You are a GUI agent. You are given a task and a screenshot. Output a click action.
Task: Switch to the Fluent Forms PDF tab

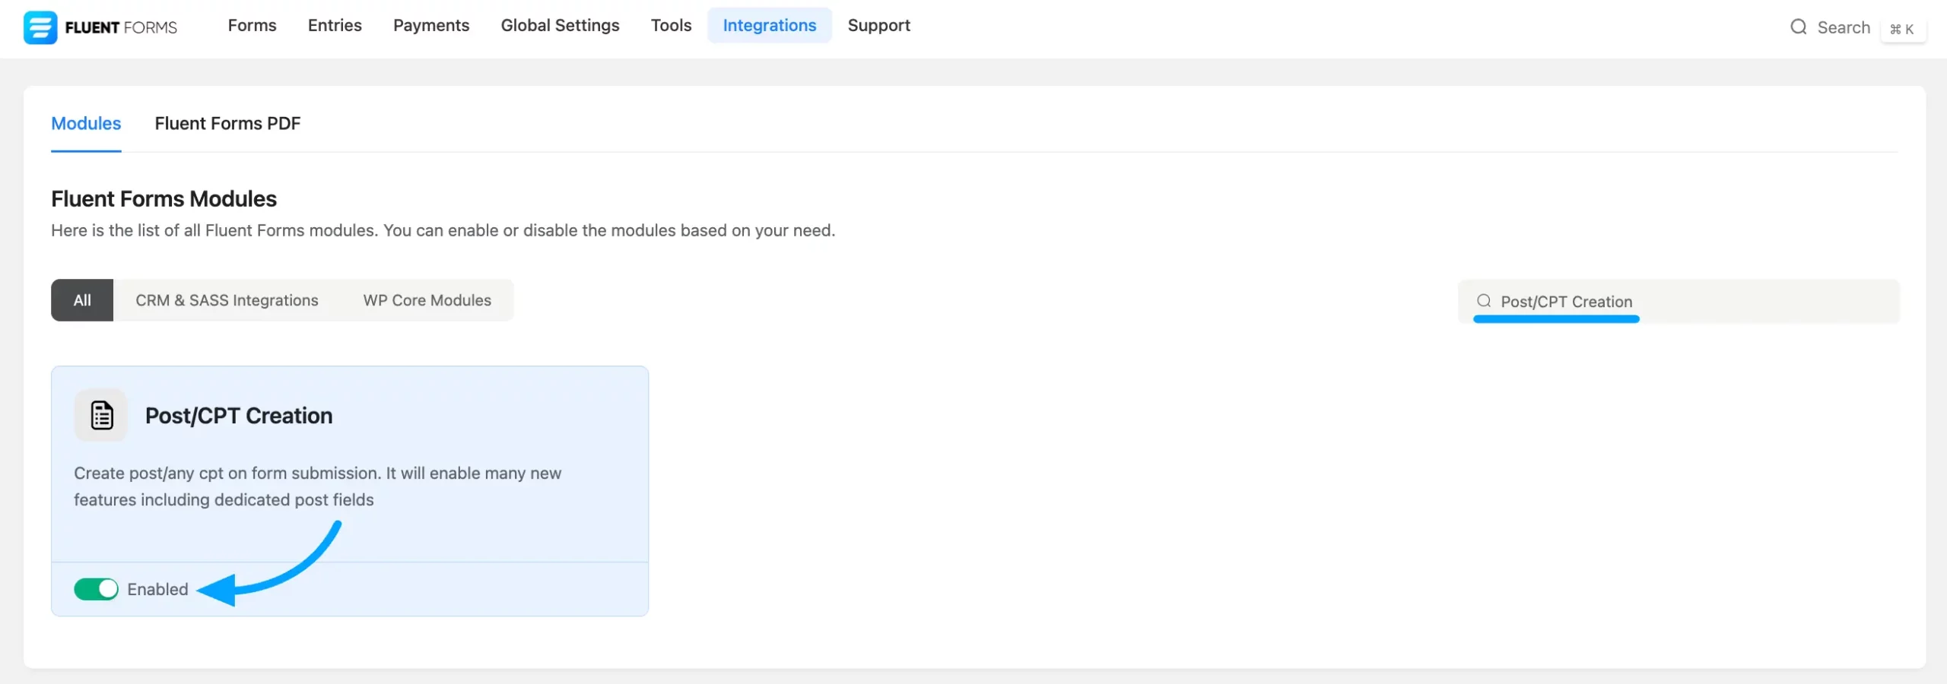click(x=227, y=124)
